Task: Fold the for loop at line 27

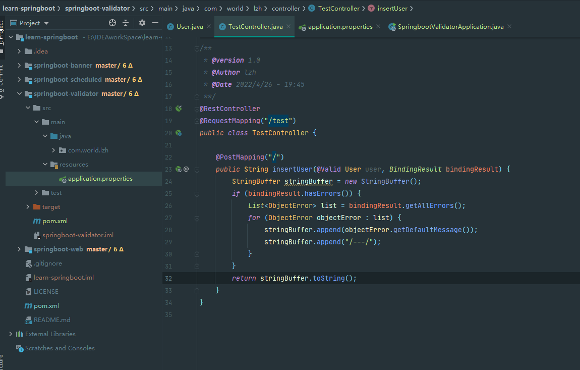Action: coord(197,218)
